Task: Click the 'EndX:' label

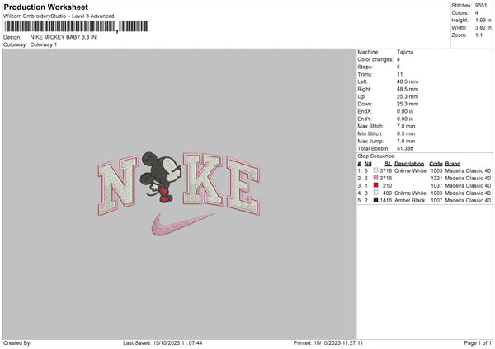Action: pyautogui.click(x=365, y=111)
